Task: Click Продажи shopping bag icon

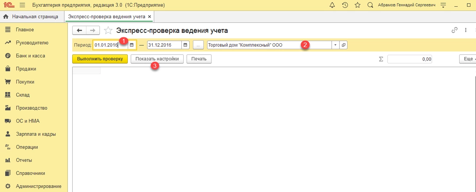Action: point(8,69)
